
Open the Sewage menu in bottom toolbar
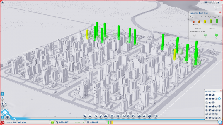106,116
